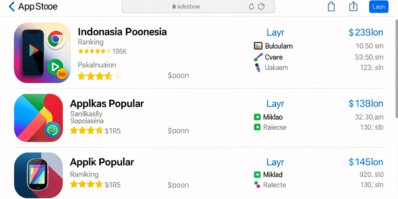Focus the adestore address bar

coord(198,7)
